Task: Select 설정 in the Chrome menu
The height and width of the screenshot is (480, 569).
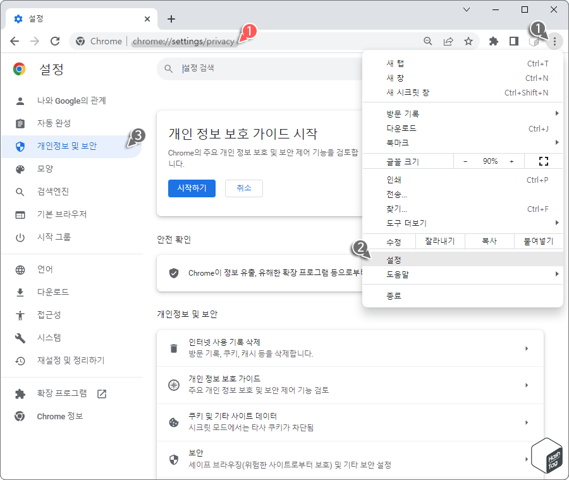Action: point(393,259)
